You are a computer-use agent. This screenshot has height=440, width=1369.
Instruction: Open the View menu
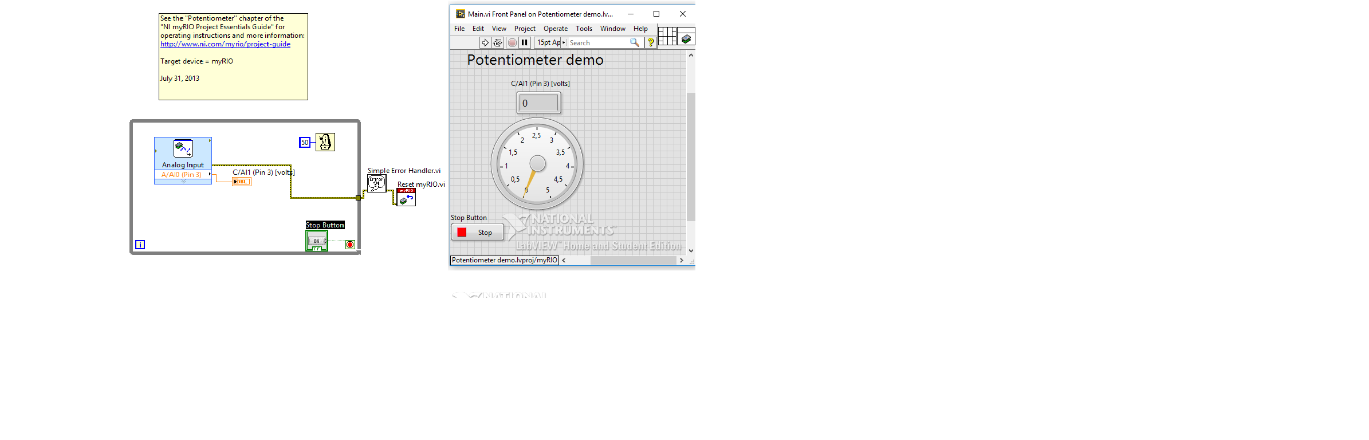(x=499, y=29)
